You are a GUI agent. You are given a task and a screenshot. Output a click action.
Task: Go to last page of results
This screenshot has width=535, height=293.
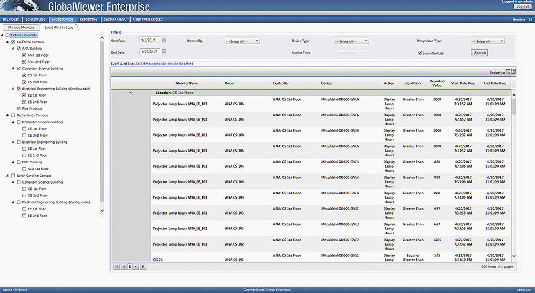pyautogui.click(x=143, y=267)
